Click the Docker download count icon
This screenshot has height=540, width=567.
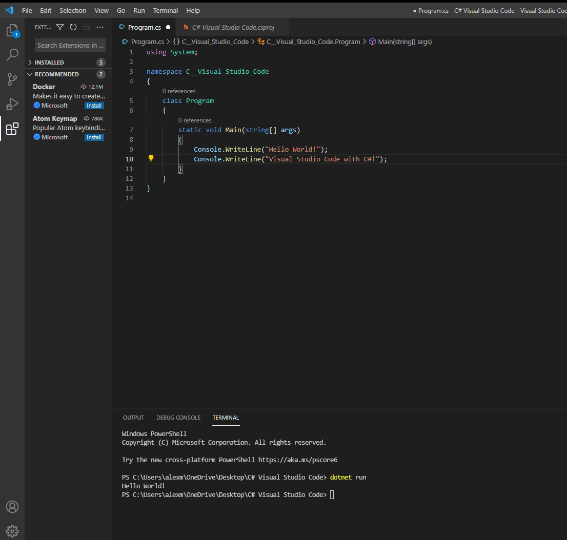click(84, 87)
